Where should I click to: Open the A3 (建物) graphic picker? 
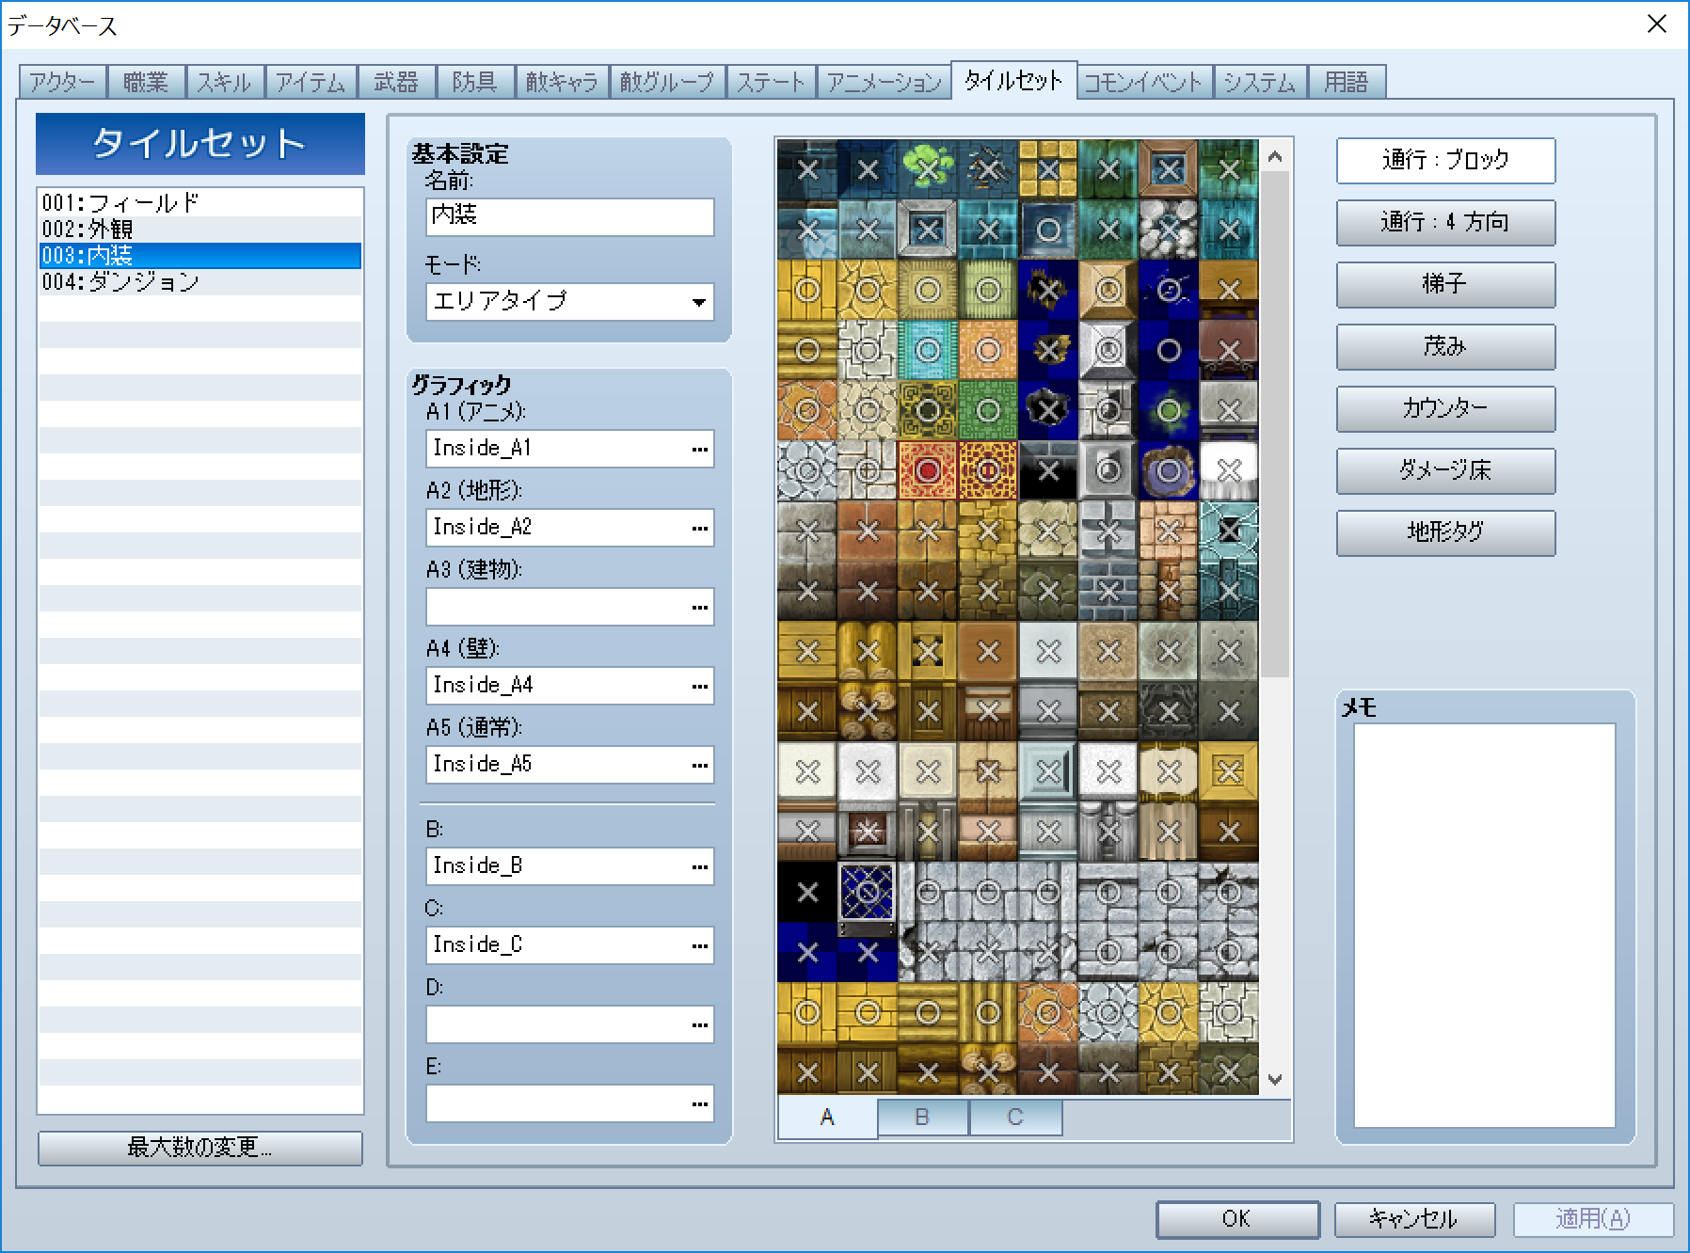(x=699, y=607)
